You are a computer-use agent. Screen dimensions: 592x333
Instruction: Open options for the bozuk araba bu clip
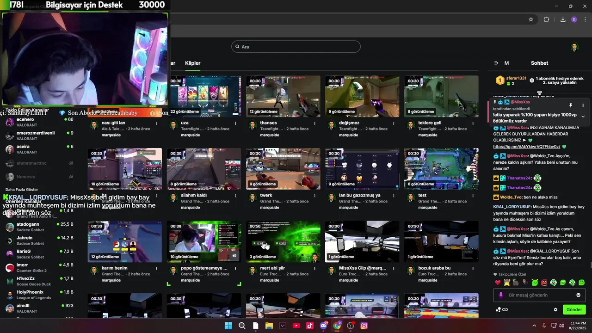click(473, 268)
